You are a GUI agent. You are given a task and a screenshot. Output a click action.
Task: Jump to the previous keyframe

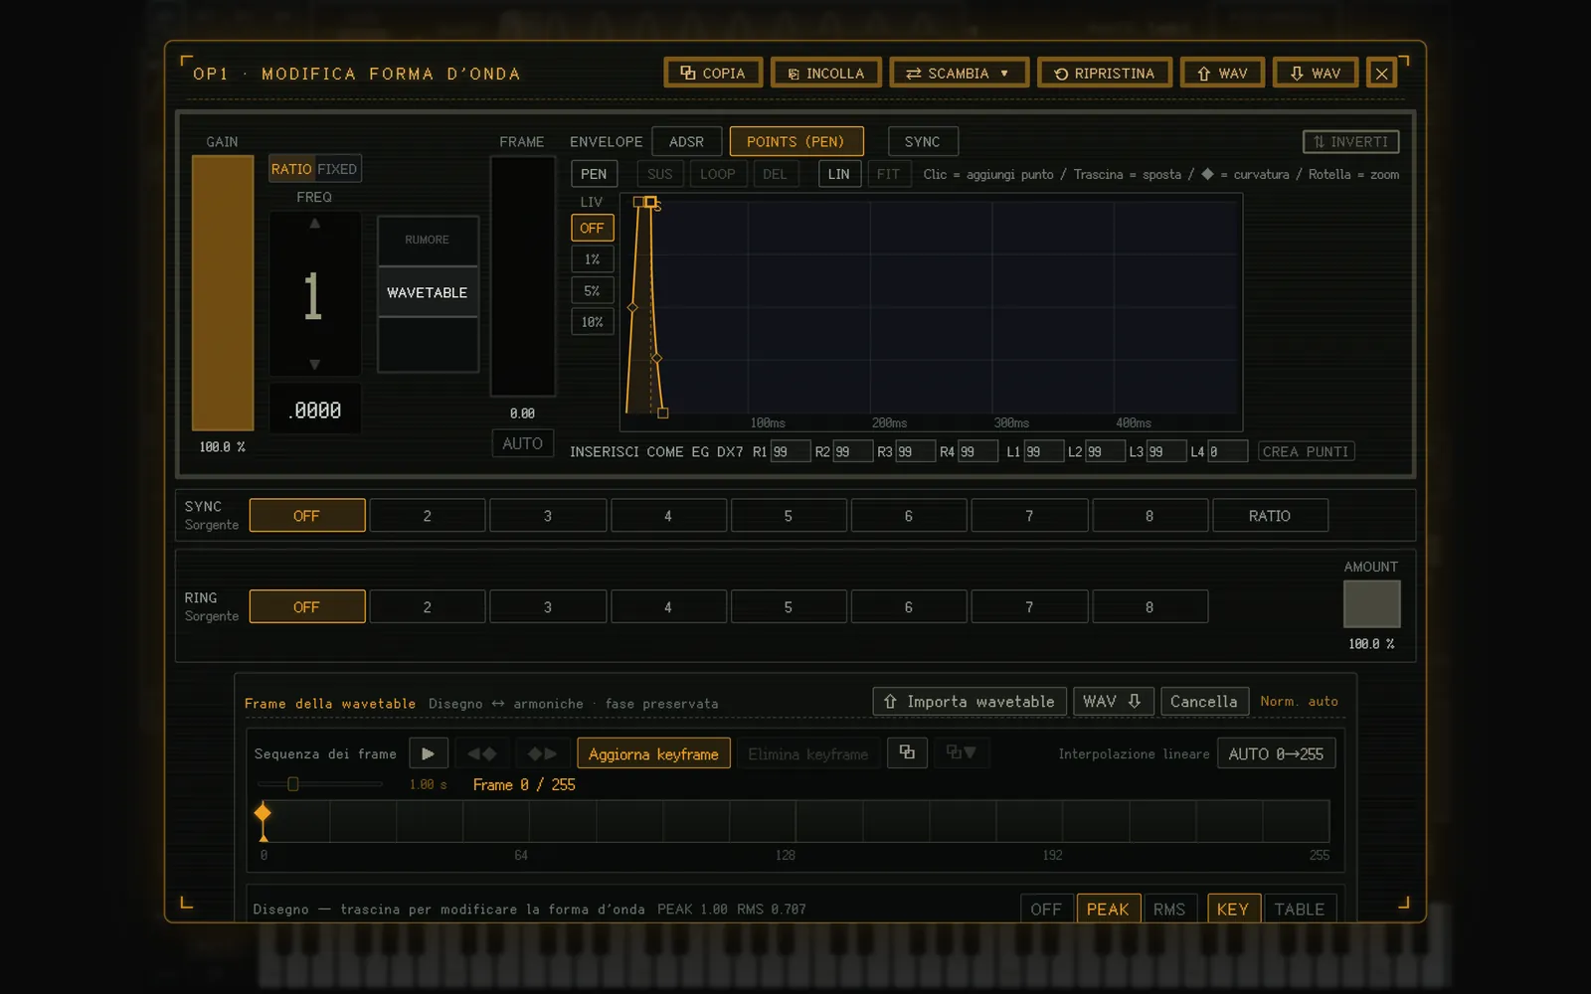tap(482, 753)
